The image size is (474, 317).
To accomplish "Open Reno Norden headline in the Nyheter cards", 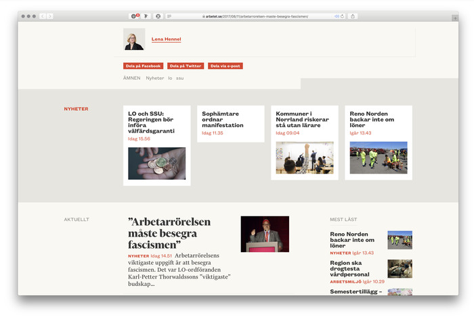I will (x=372, y=120).
